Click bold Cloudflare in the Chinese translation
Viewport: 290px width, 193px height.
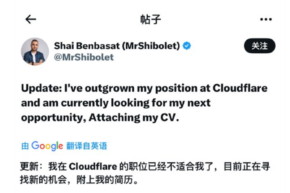click(93, 167)
